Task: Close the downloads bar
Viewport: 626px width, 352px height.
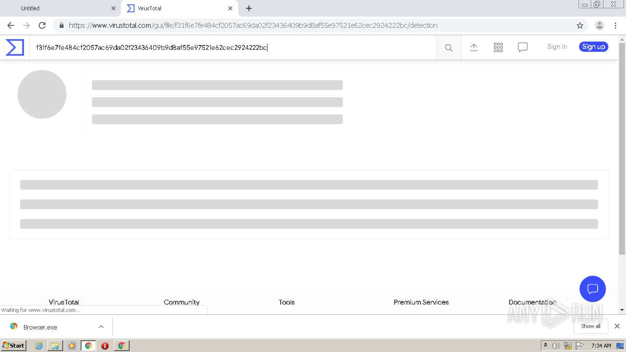Action: pos(617,326)
